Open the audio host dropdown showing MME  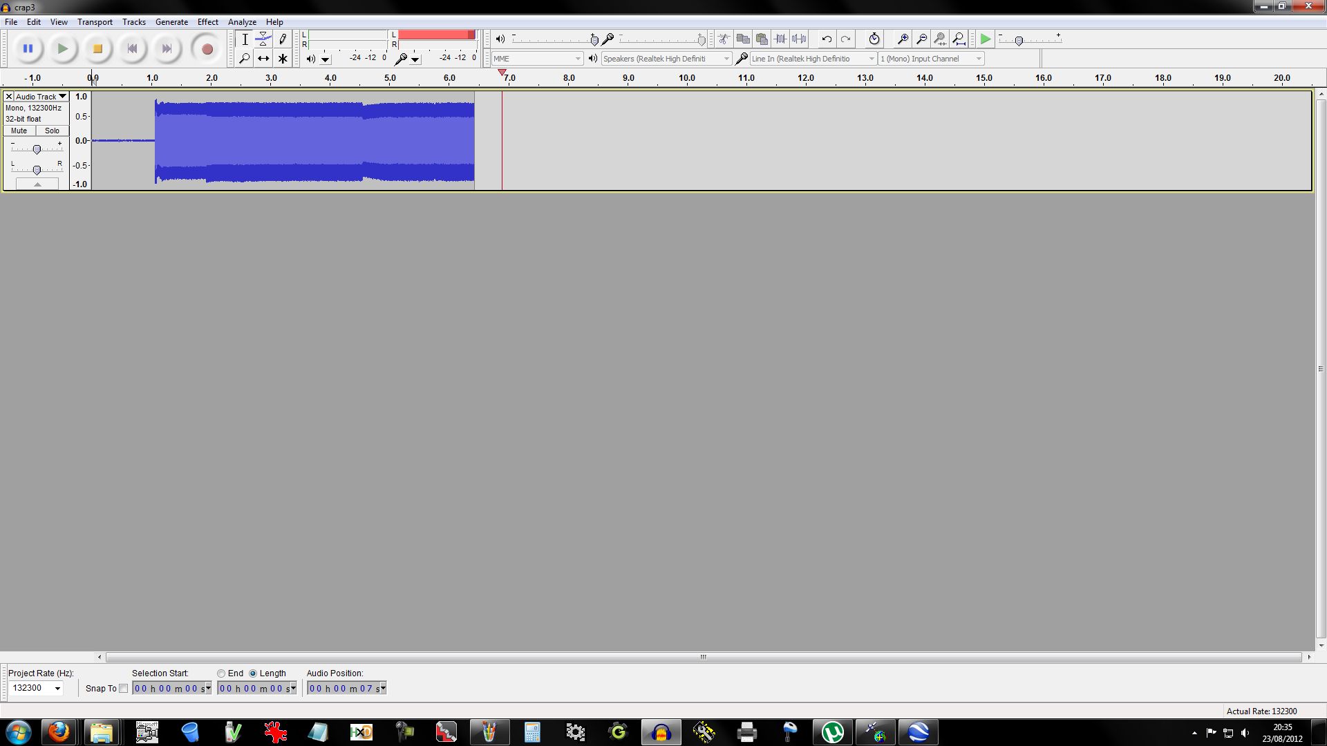tap(578, 59)
